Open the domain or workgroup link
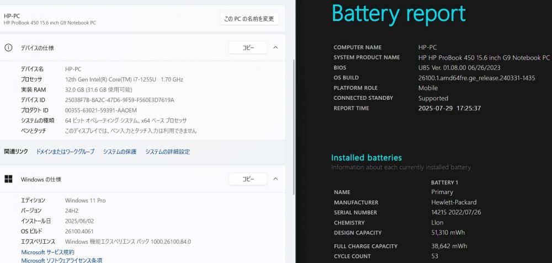The image size is (552, 263). (65, 152)
